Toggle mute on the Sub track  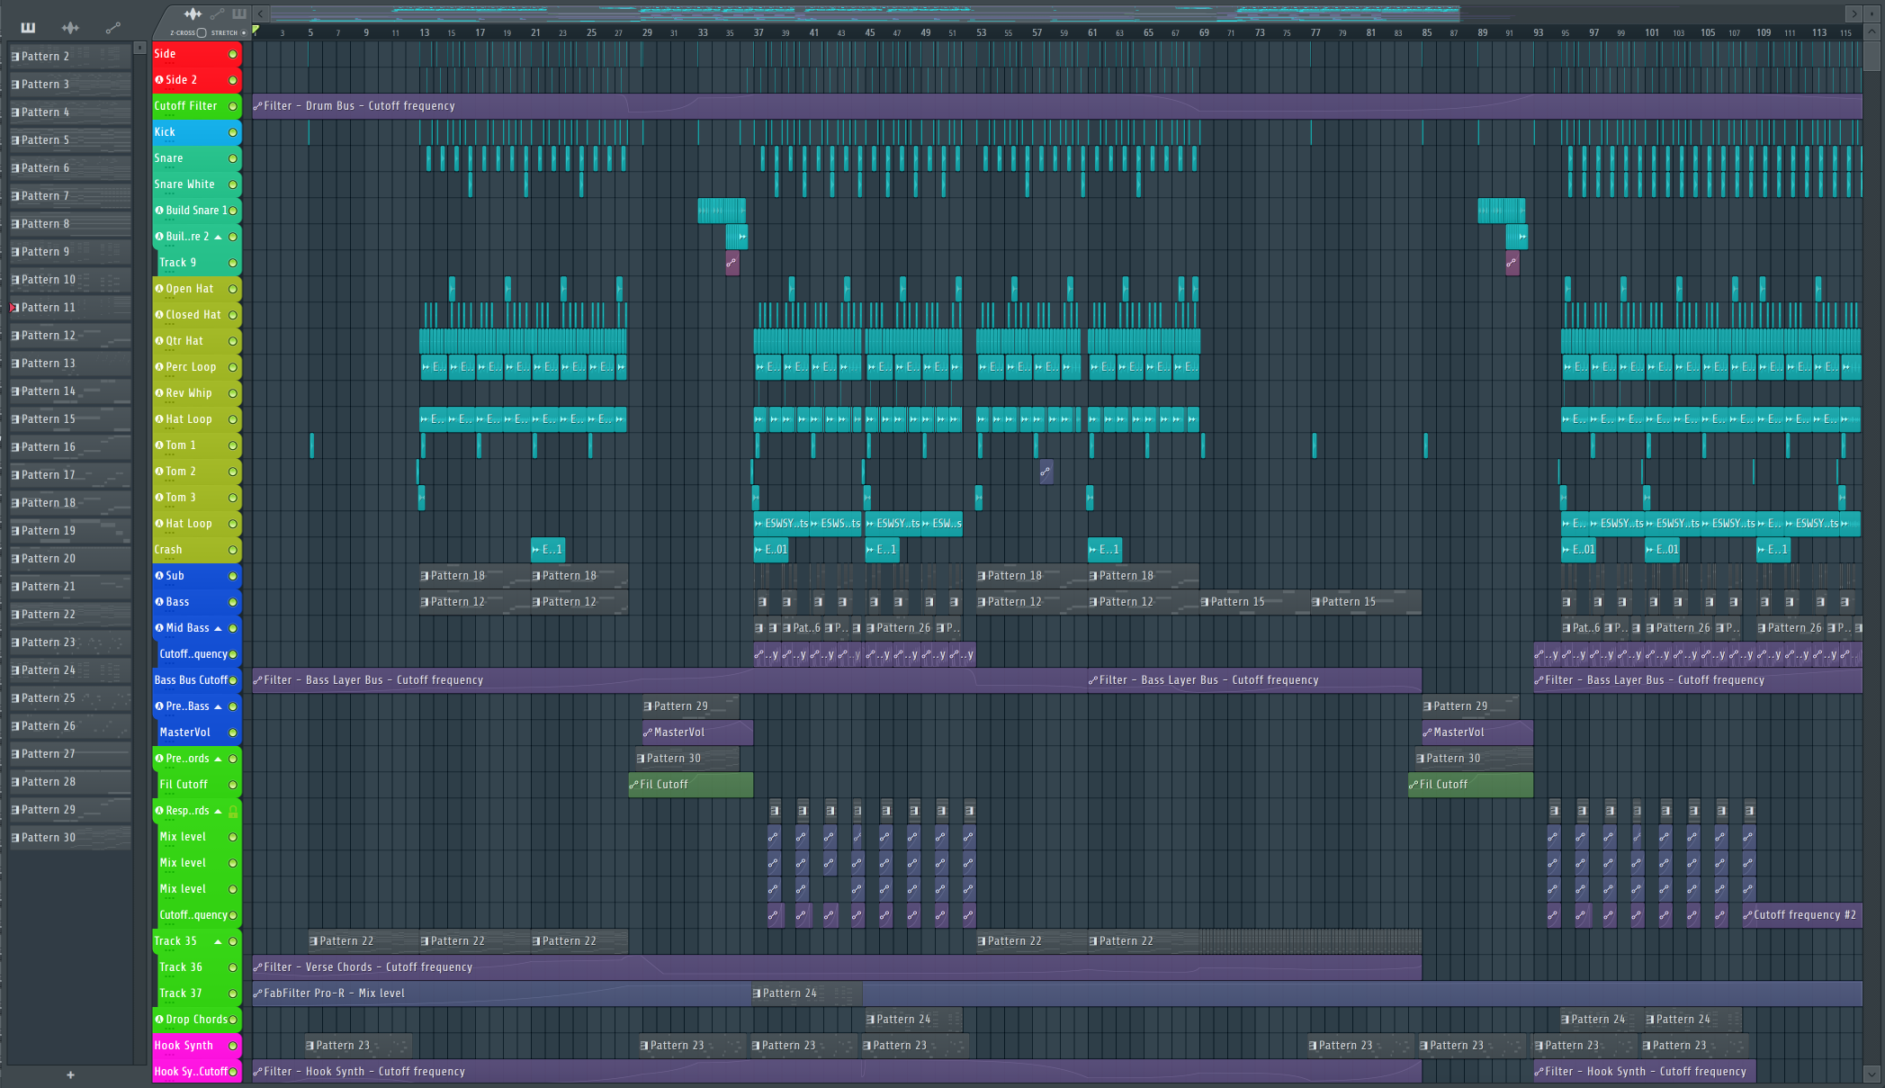point(232,575)
